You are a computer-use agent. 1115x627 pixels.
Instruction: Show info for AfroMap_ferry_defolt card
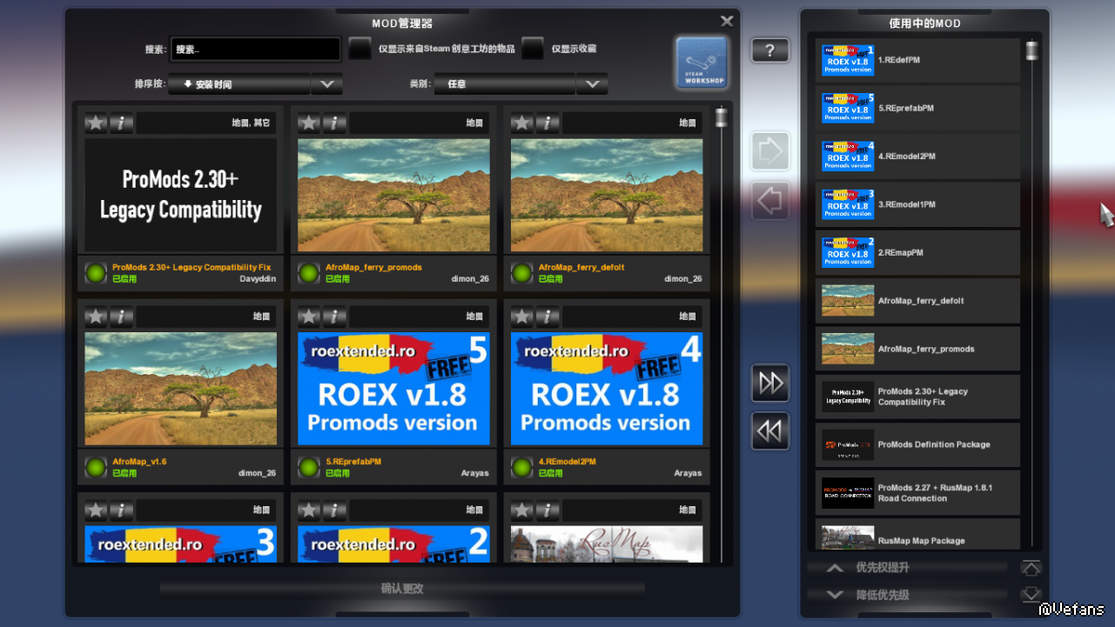(547, 123)
